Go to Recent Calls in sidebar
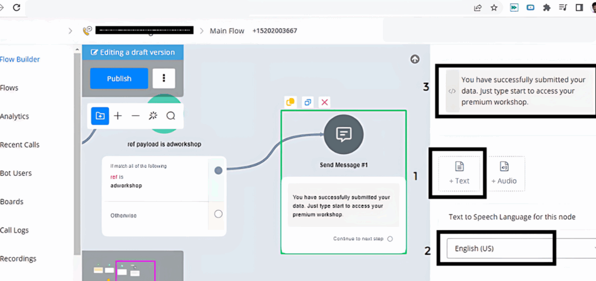596x281 pixels. [20, 145]
